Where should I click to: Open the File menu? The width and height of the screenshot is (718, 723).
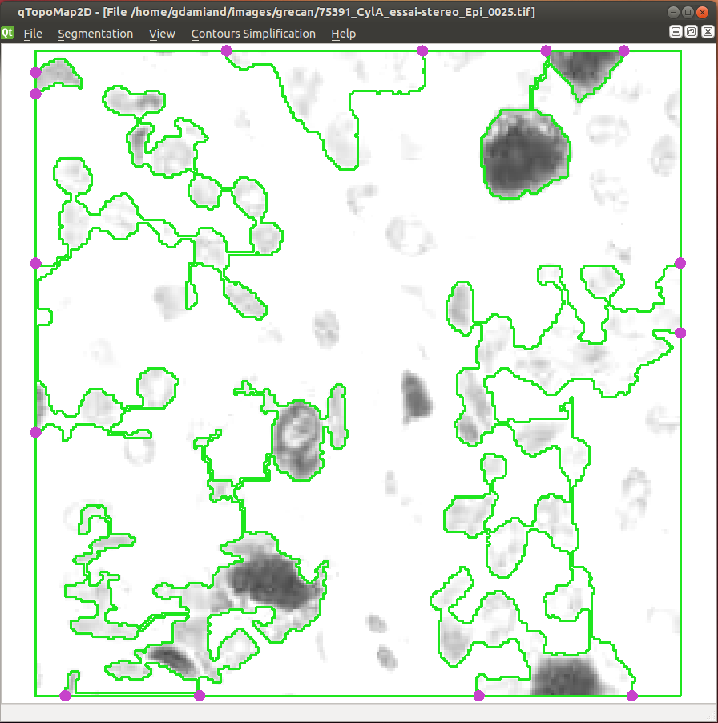pos(33,34)
